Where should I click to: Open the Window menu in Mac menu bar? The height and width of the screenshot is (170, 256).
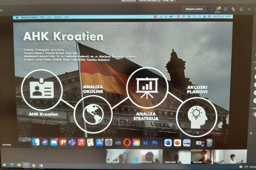coord(58,17)
